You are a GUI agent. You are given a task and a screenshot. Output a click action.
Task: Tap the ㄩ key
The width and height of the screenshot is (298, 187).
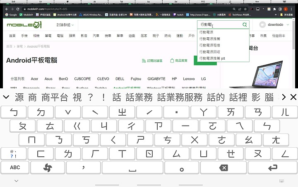(204, 154)
